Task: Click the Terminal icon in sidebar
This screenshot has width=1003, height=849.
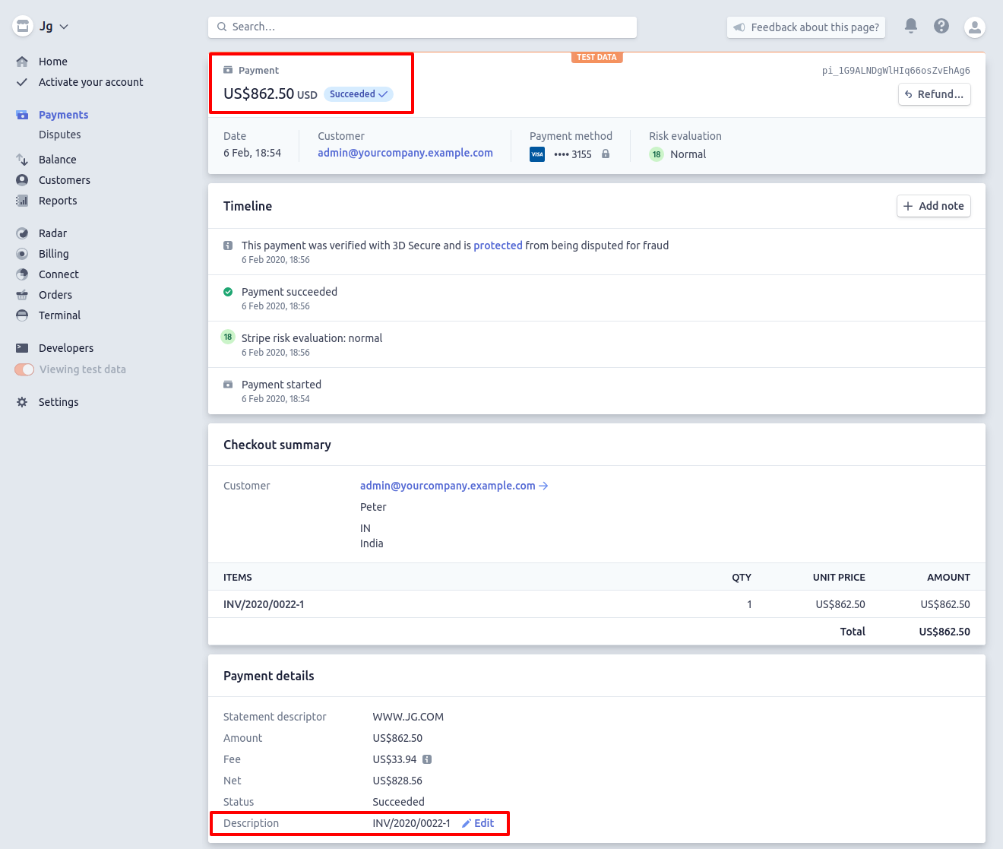Action: click(x=22, y=315)
